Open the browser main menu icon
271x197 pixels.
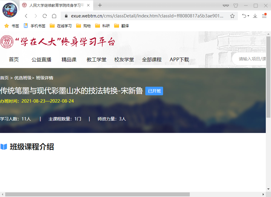[264, 16]
